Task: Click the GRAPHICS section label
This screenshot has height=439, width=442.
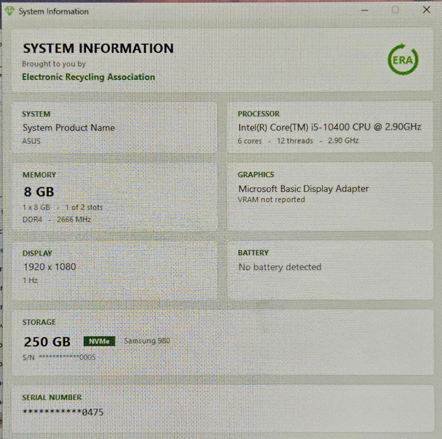Action: pos(256,174)
